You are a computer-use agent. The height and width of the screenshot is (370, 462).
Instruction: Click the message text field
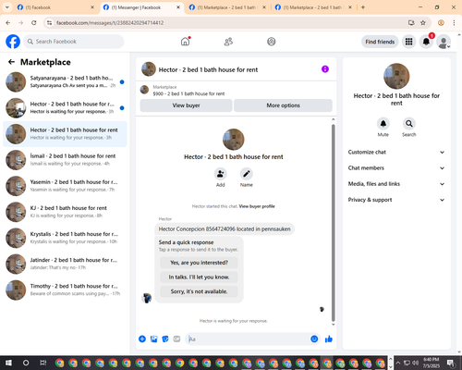tap(248, 339)
